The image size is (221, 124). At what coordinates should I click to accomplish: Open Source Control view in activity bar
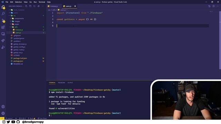pyautogui.click(x=3, y=21)
